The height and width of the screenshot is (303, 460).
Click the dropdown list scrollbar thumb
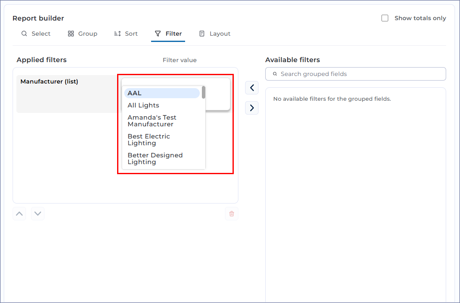203,92
